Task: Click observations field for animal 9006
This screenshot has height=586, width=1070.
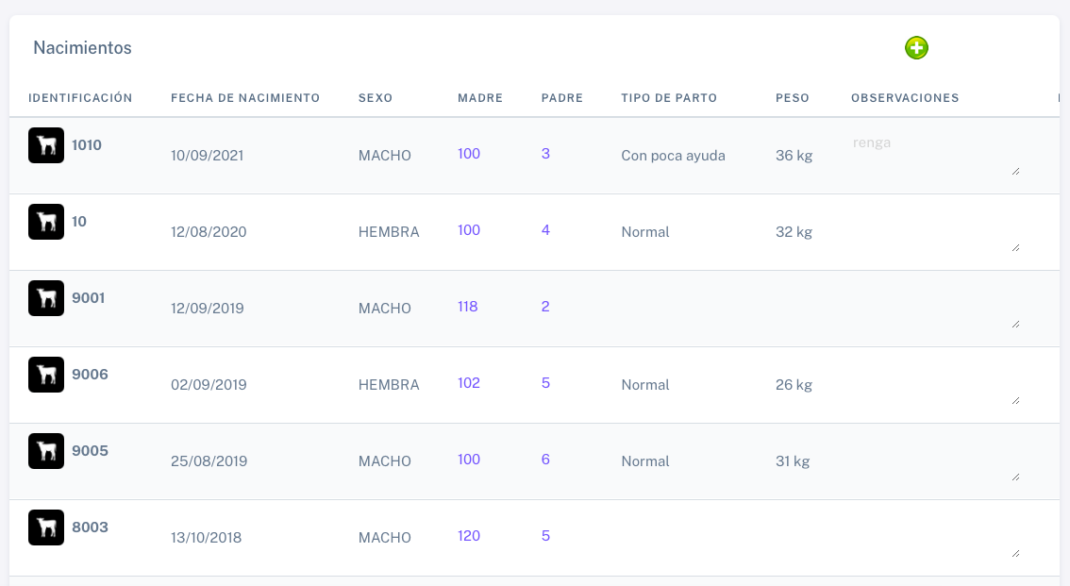Action: pyautogui.click(x=936, y=384)
